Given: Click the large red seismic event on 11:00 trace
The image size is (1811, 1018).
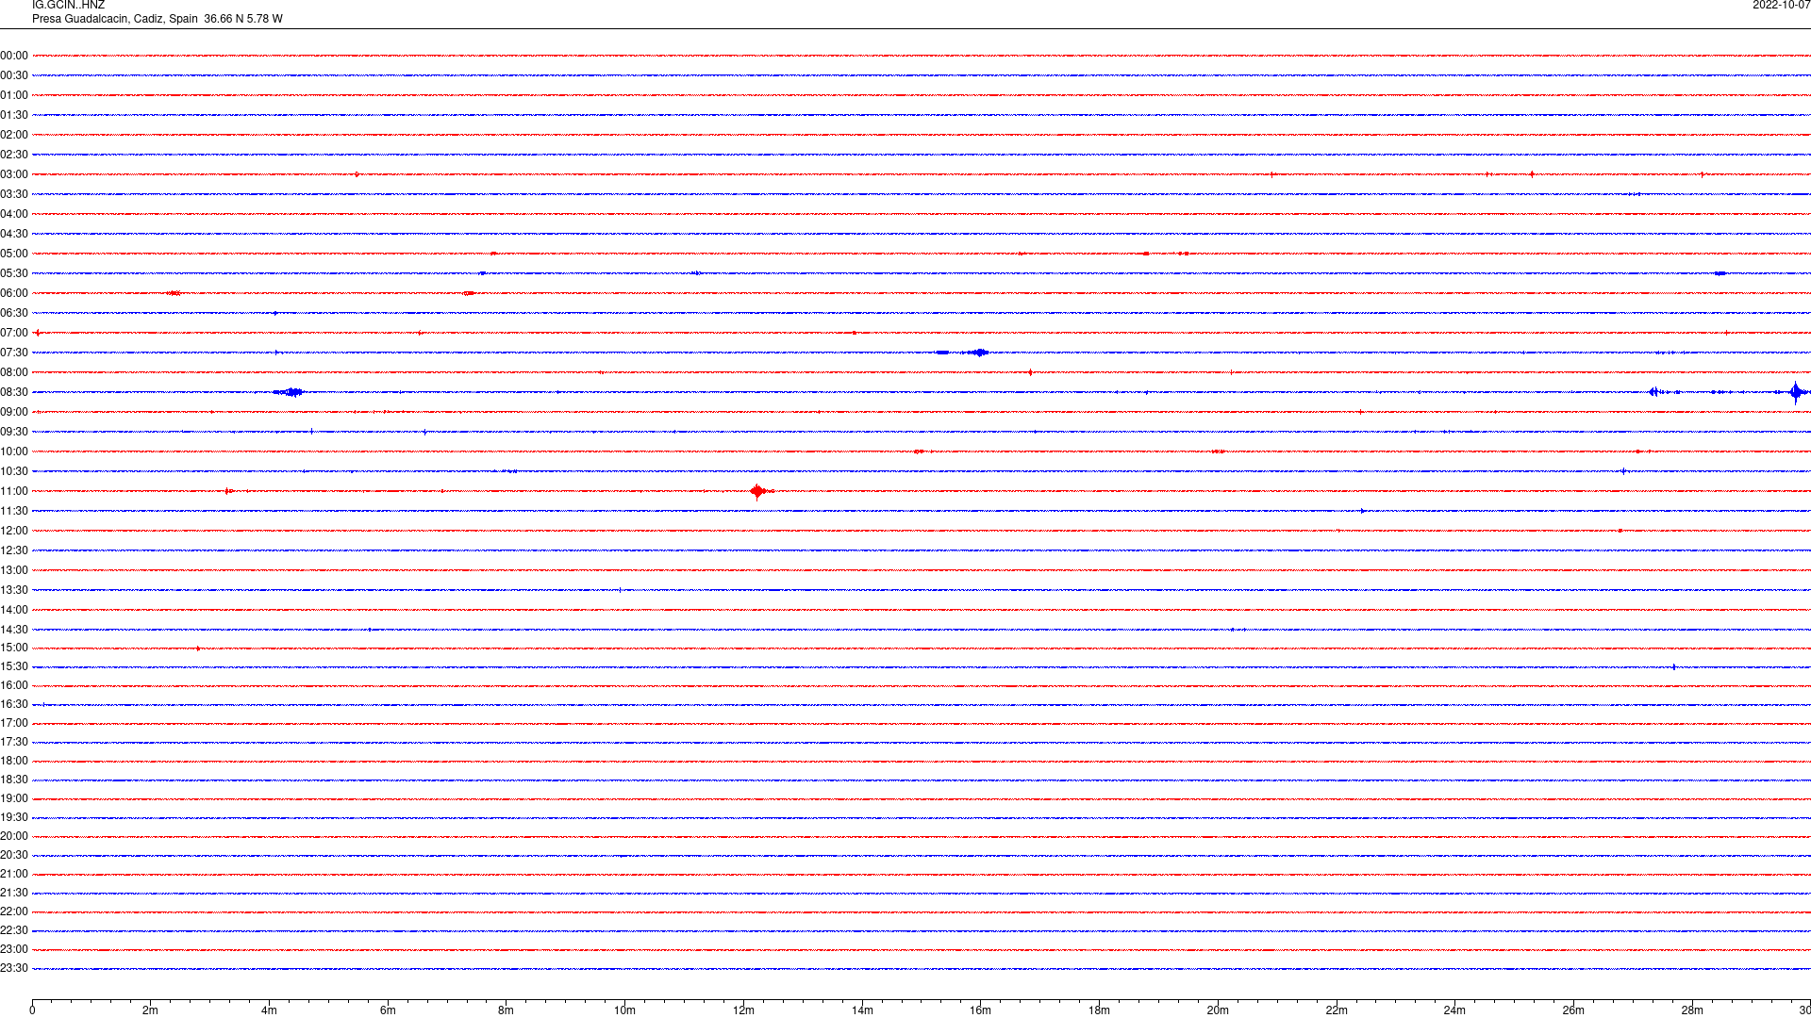Looking at the screenshot, I should 760,491.
